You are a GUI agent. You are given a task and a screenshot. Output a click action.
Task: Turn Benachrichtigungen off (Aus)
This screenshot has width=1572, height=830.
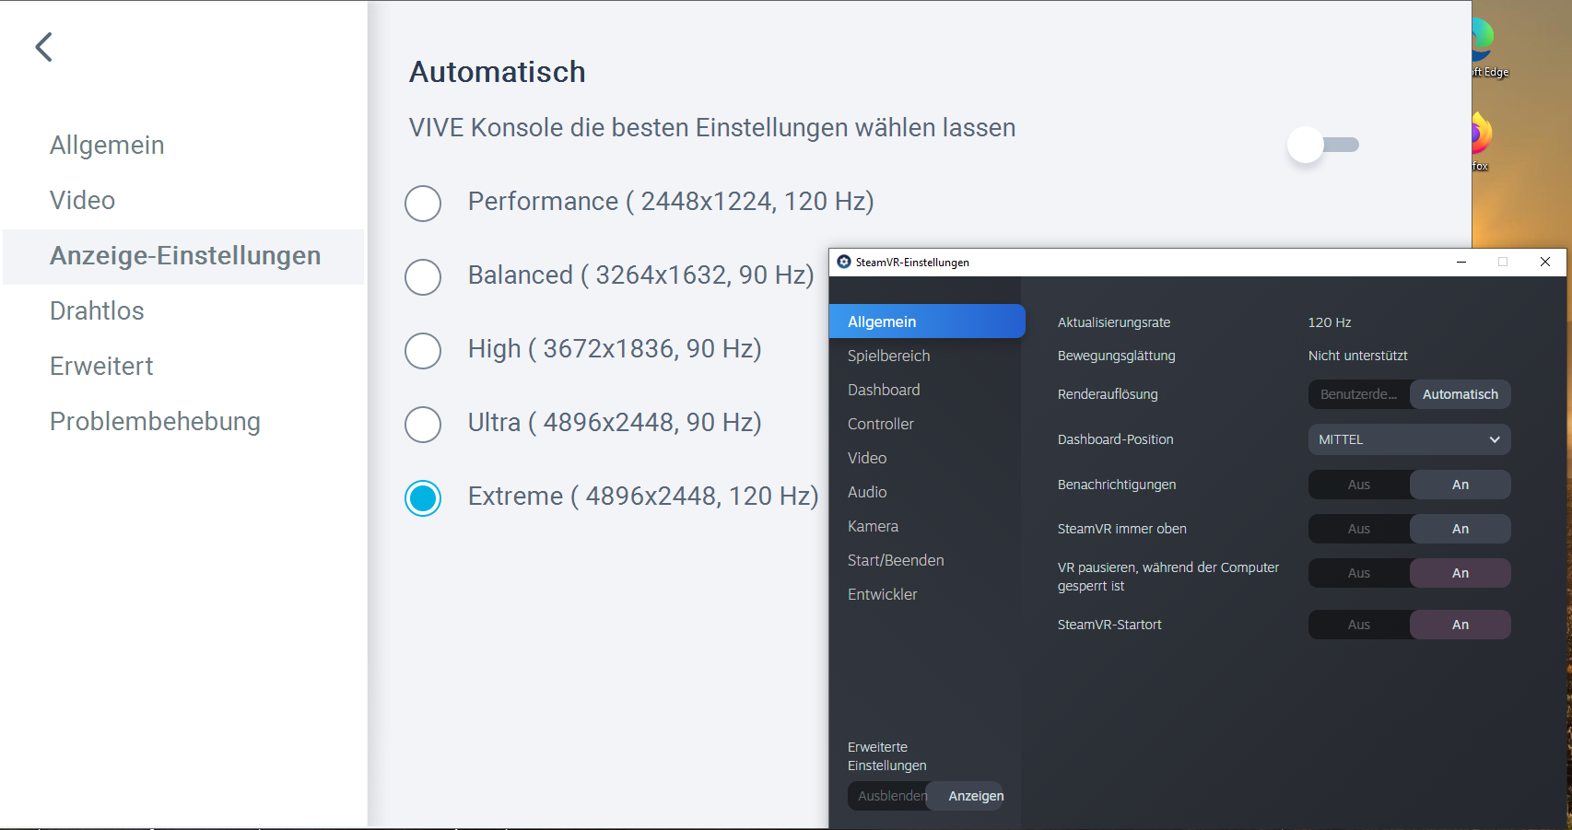click(1359, 485)
